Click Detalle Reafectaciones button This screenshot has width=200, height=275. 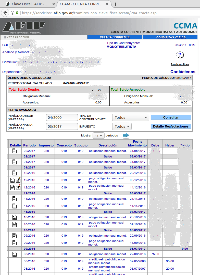coord(171,126)
